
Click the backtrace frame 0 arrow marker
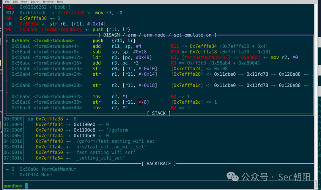point(7,169)
